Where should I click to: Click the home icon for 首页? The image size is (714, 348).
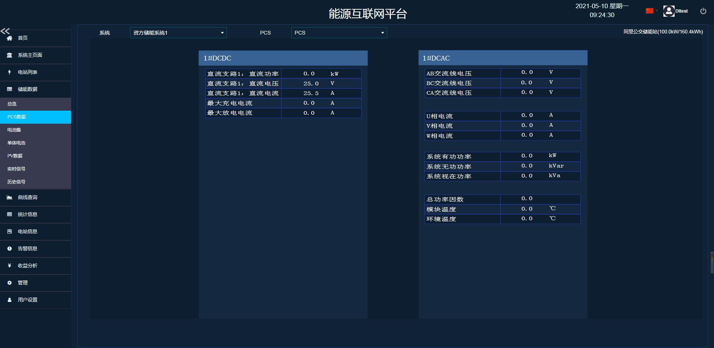[x=10, y=38]
